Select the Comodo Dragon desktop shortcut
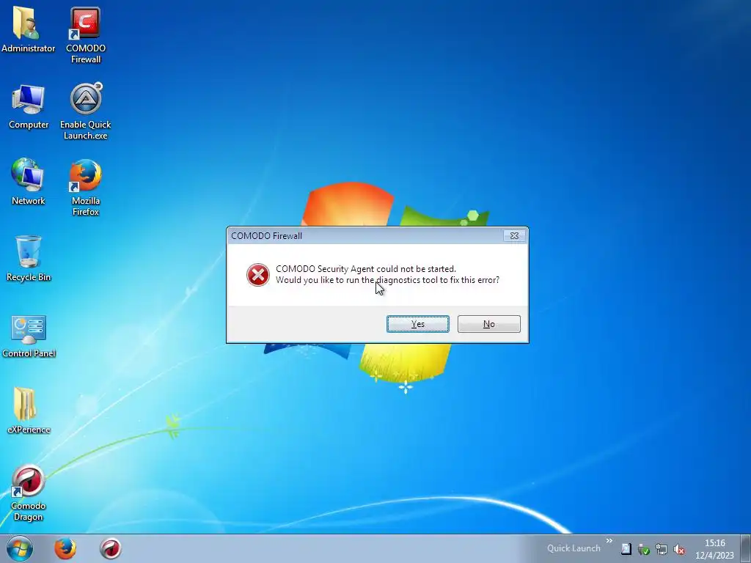This screenshot has width=751, height=563. 29,492
